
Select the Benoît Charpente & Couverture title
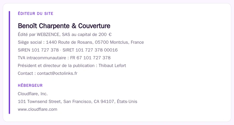[x=64, y=26]
